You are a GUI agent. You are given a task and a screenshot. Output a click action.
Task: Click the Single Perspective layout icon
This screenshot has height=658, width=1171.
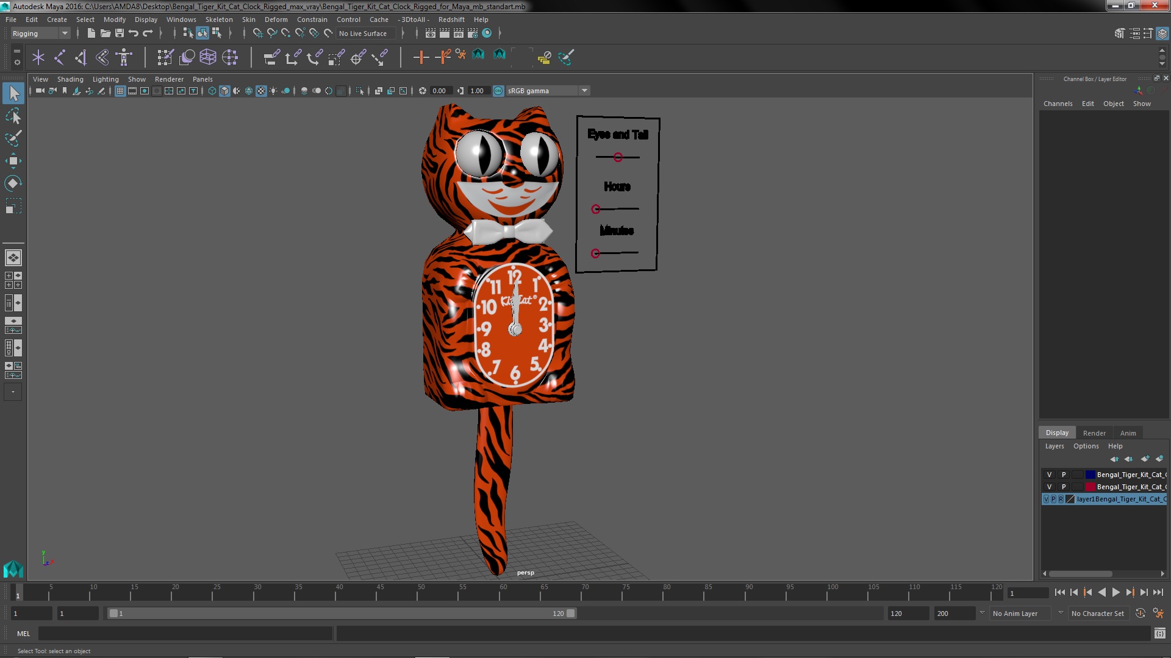pos(13,258)
